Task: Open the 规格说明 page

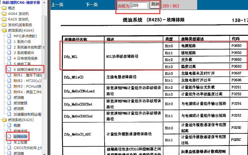Action: 20,131
